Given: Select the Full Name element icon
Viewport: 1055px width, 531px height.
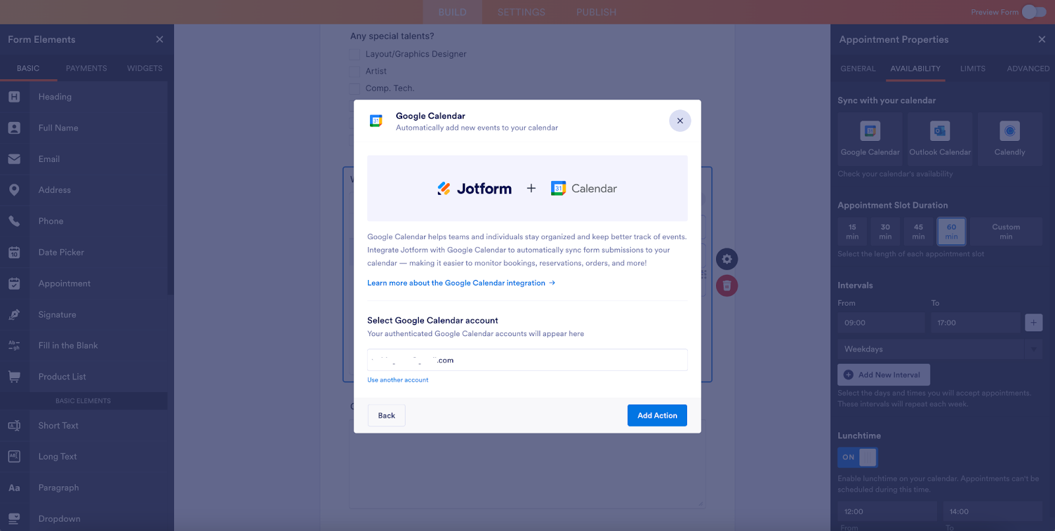Looking at the screenshot, I should click(x=15, y=128).
